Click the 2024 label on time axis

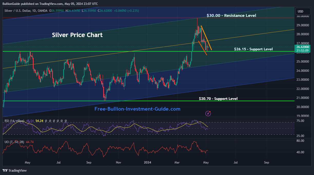(147, 162)
